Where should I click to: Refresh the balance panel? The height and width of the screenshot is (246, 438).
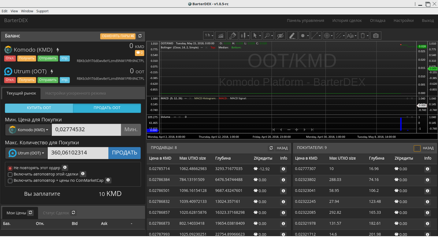point(140,36)
